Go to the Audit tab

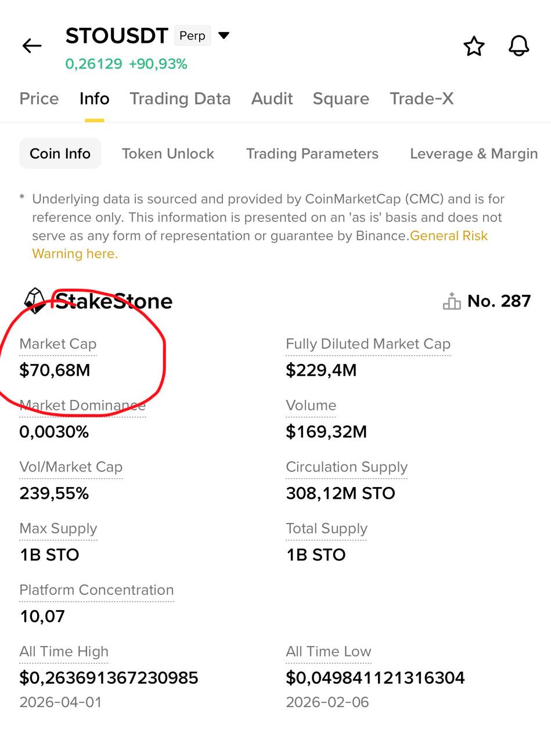tap(272, 99)
